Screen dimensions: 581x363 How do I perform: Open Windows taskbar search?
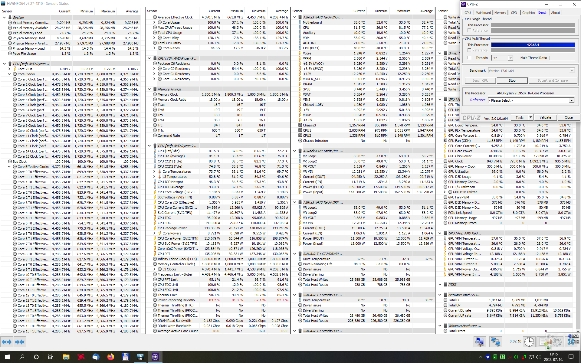pyautogui.click(x=22, y=357)
